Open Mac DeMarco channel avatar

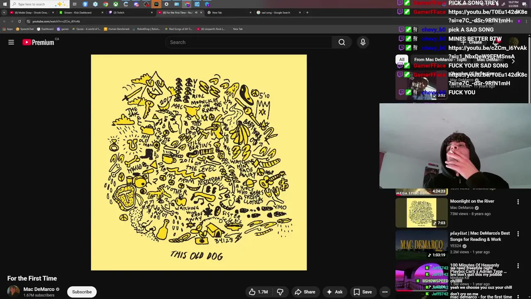(13, 292)
